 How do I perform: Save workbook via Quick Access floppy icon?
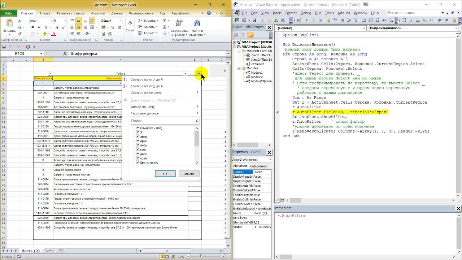[4, 47]
